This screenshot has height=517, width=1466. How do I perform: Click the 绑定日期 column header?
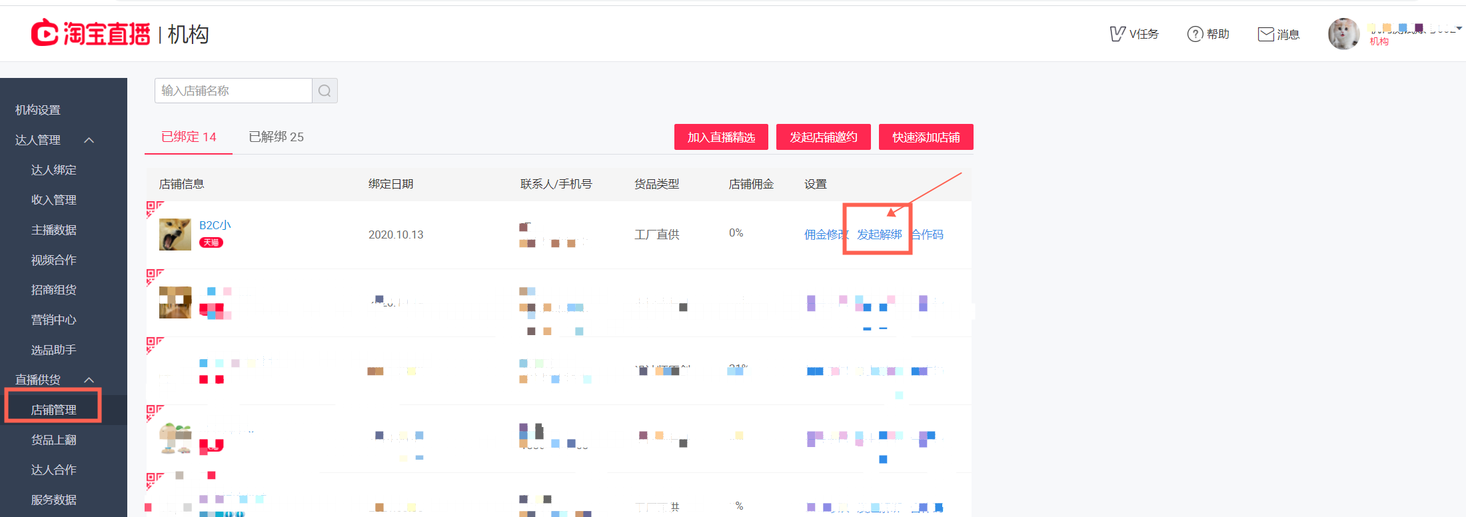pos(391,184)
